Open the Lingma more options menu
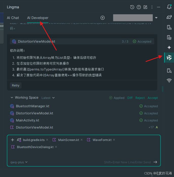The width and height of the screenshot is (174, 177). pos(152,7)
